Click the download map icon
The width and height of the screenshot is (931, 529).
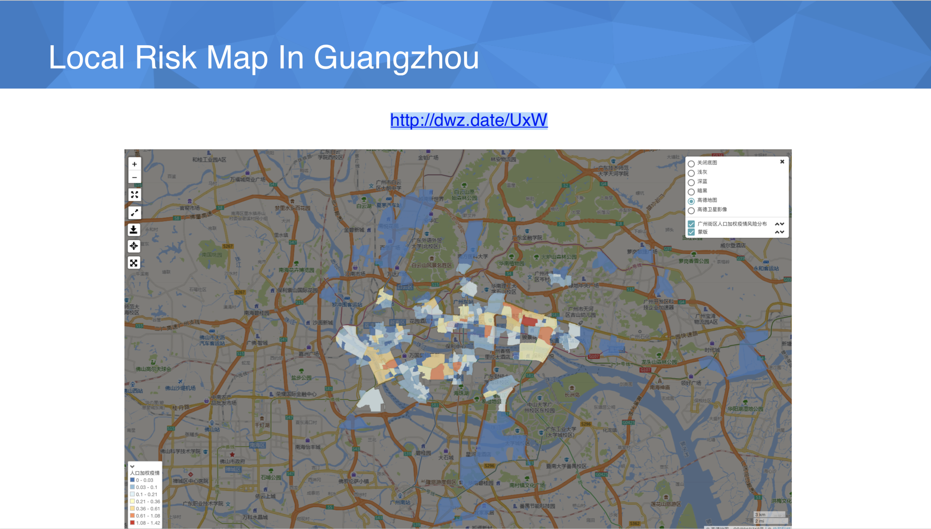tap(134, 230)
